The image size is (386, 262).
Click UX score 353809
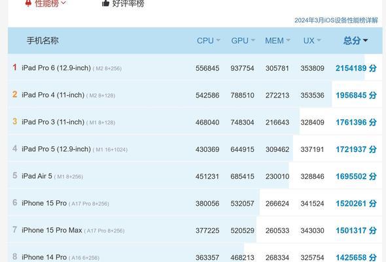tap(312, 68)
